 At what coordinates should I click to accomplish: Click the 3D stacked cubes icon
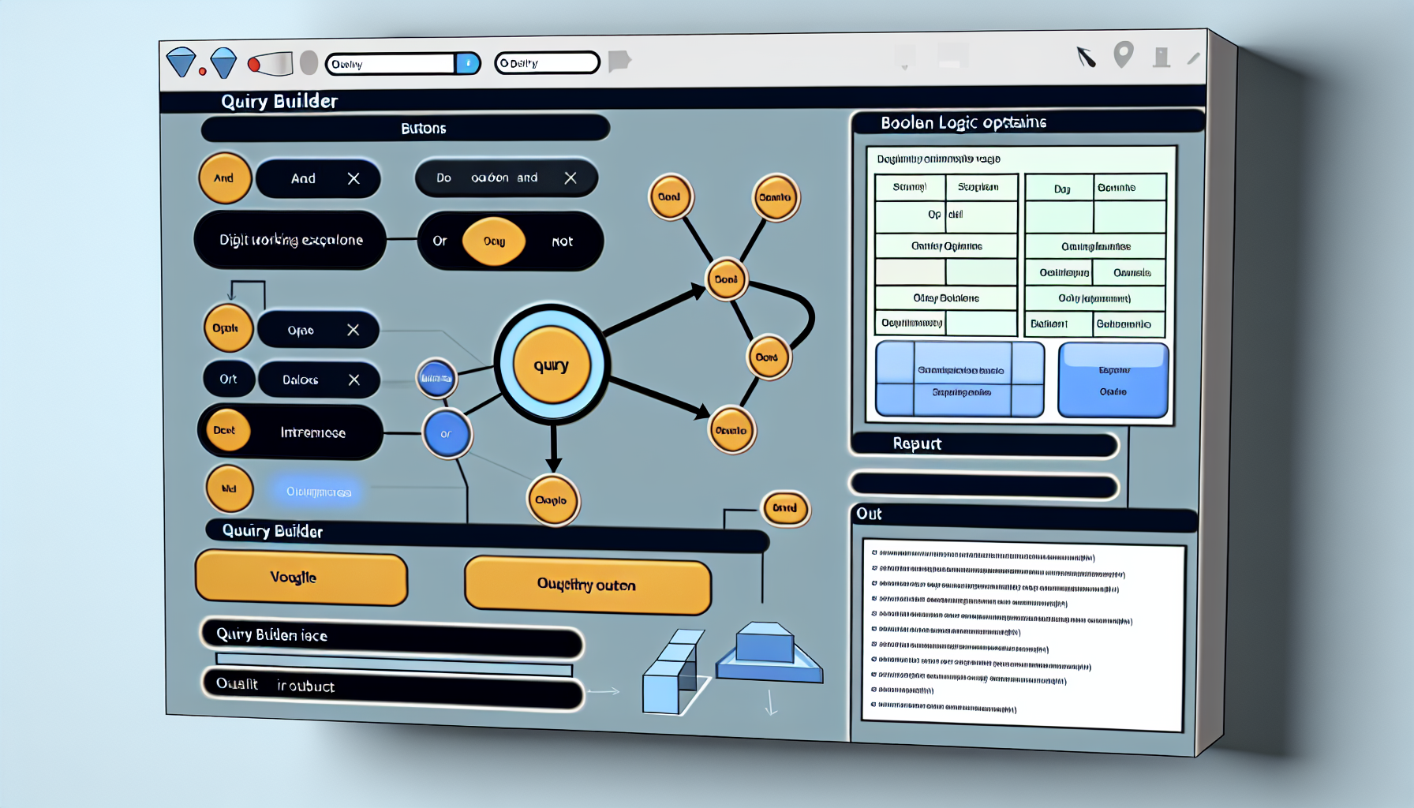point(671,671)
